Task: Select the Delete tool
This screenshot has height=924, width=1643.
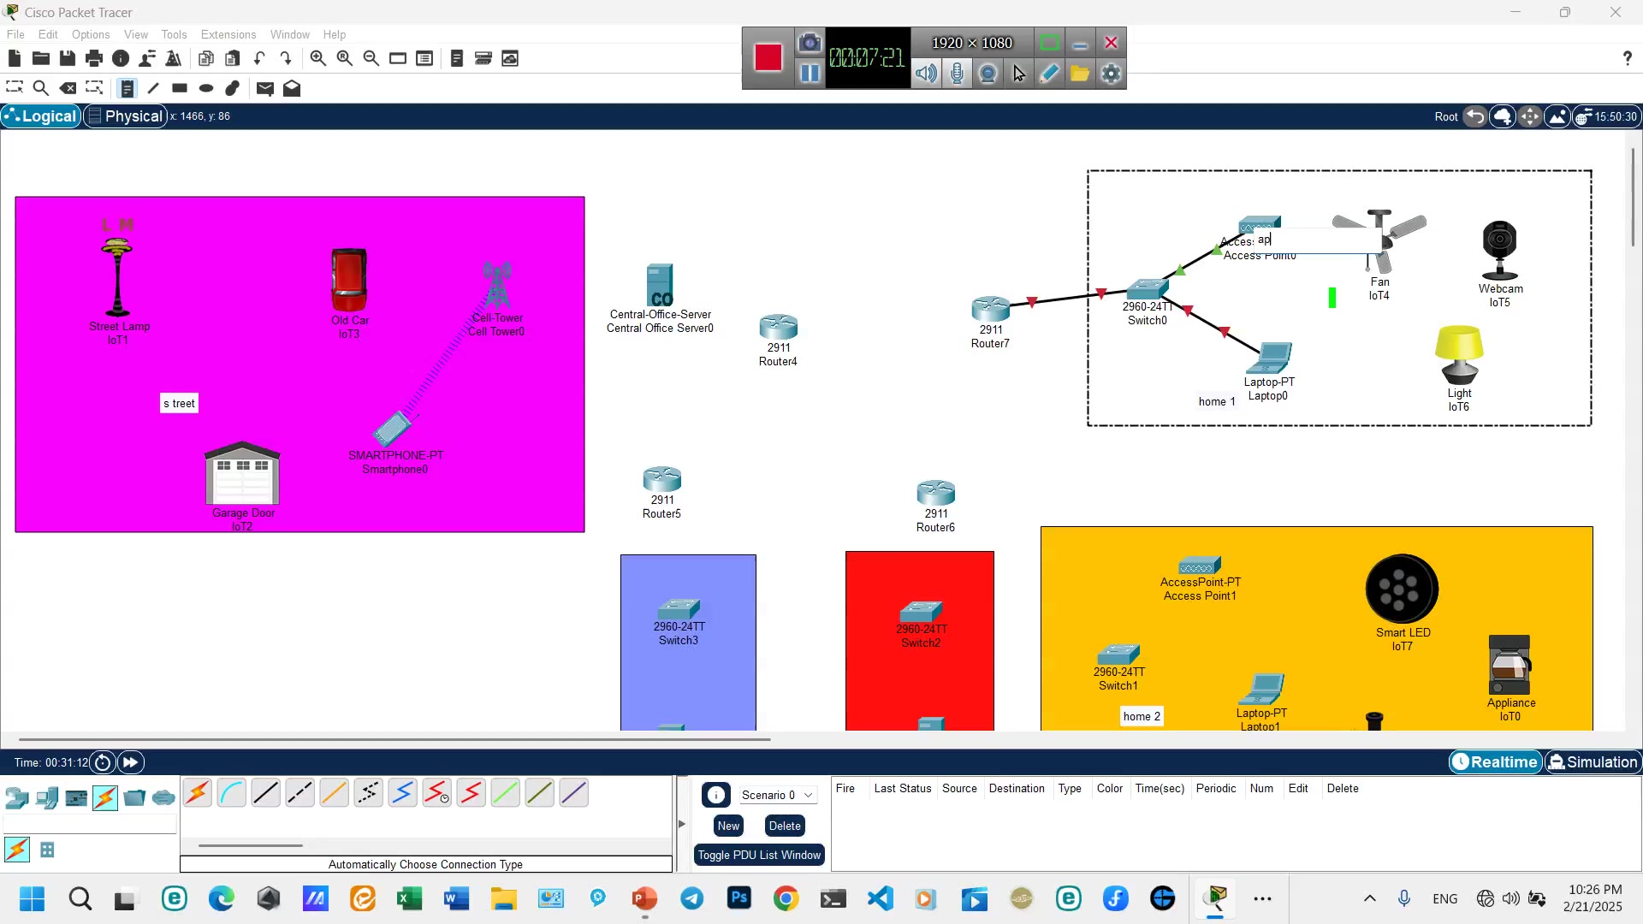Action: point(68,88)
